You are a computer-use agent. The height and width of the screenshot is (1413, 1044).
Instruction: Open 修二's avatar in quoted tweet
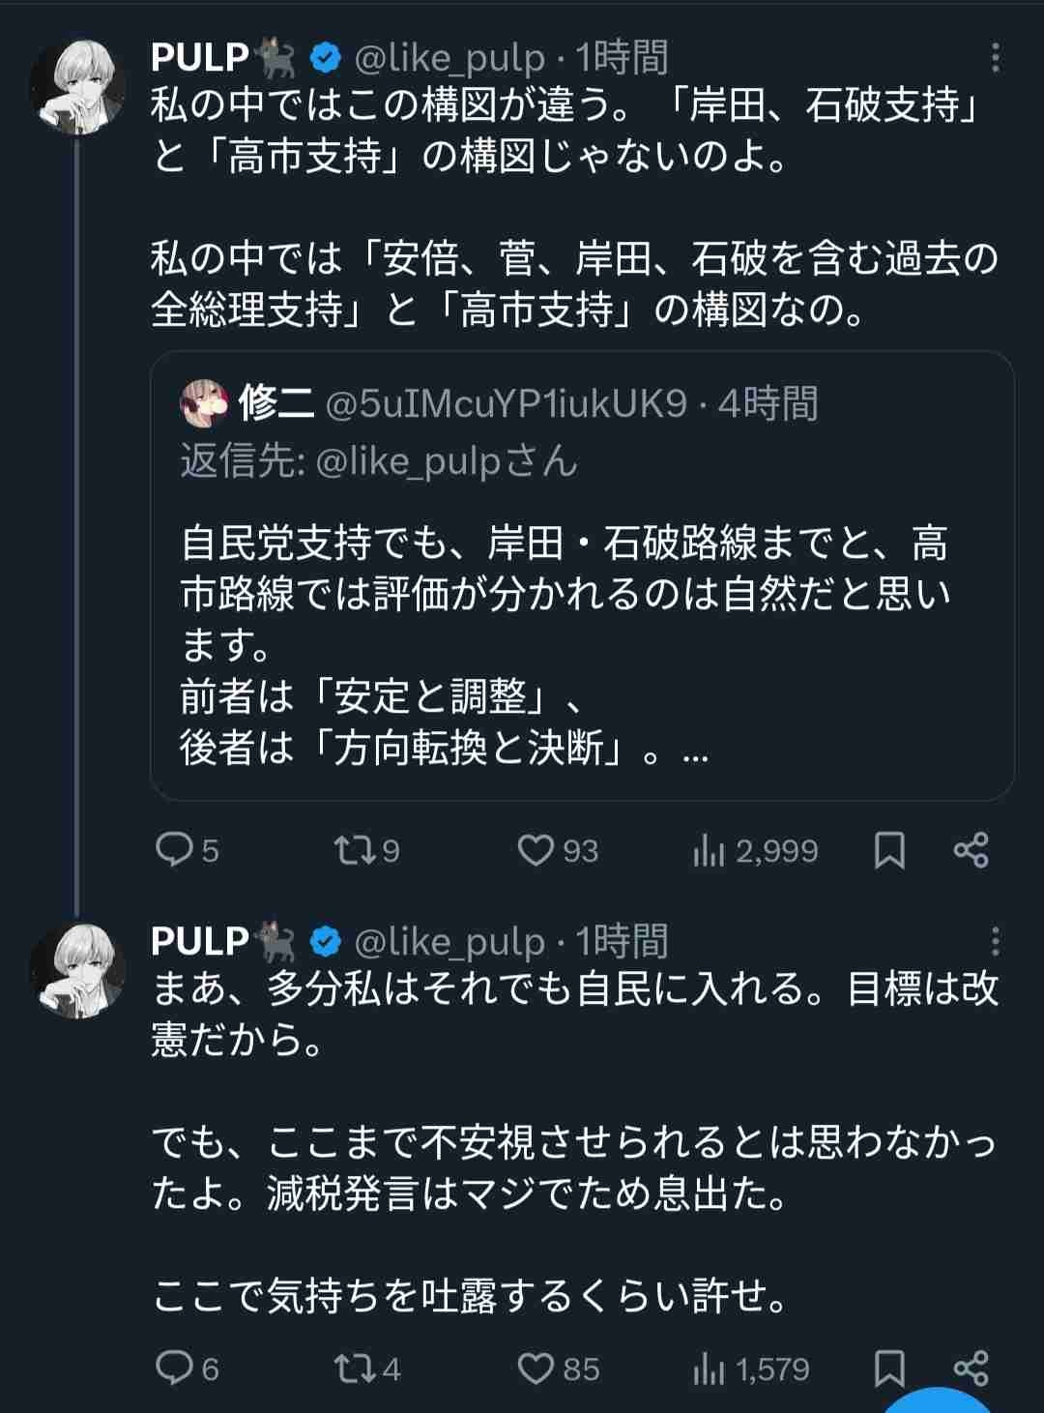pos(204,404)
